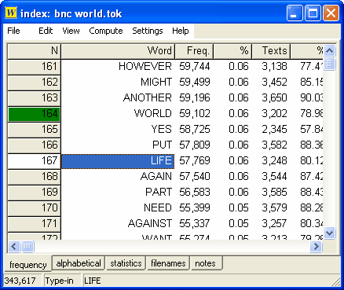This screenshot has height=290, width=344.
Task: Select the word MIGHT
Action: tap(156, 82)
